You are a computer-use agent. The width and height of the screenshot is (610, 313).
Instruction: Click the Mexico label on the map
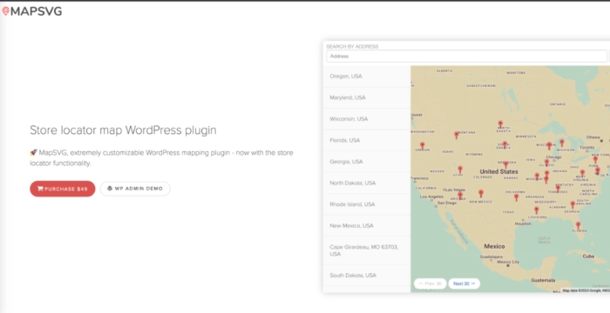pyautogui.click(x=494, y=246)
